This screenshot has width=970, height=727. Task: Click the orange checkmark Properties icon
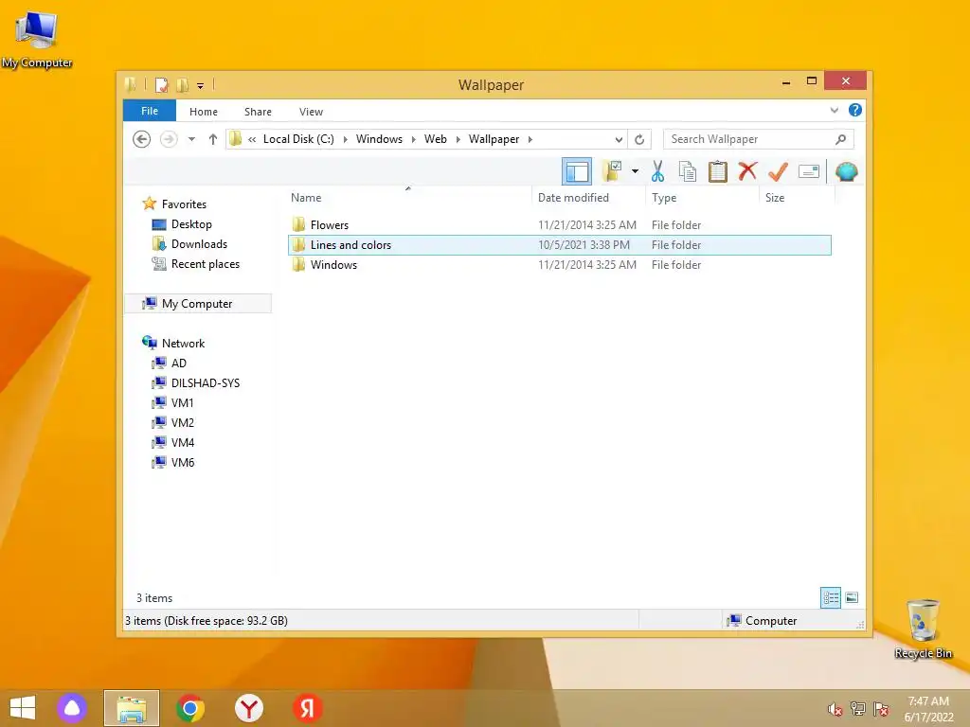tap(778, 171)
